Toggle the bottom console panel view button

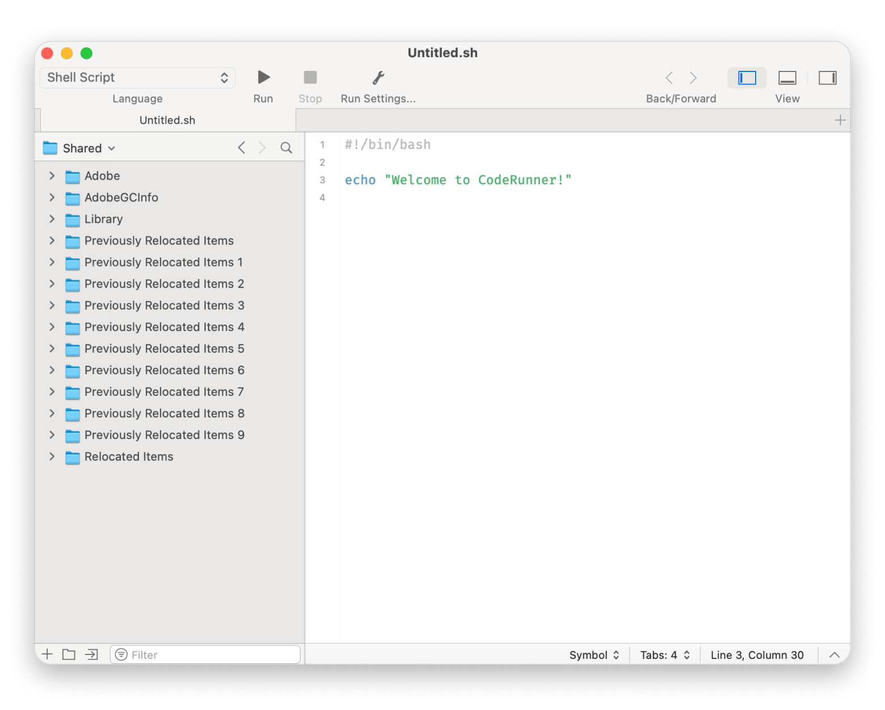[787, 78]
